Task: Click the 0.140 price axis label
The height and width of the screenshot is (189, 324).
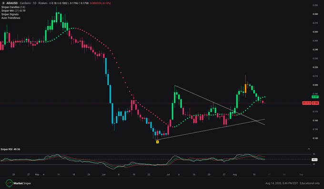Action: coord(315,138)
